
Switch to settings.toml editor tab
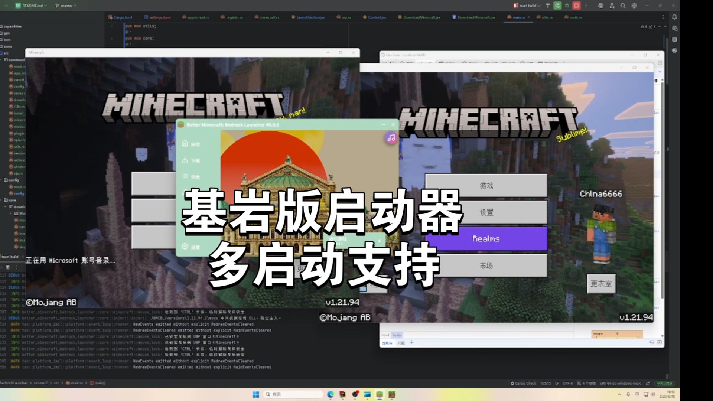[x=157, y=17]
